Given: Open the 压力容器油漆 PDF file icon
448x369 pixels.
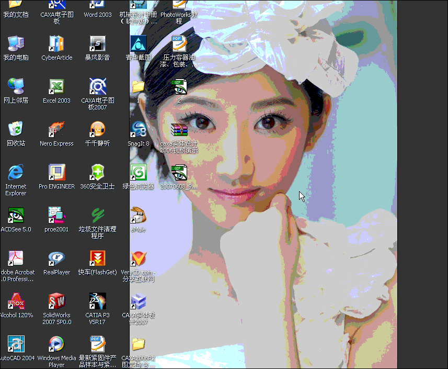Looking at the screenshot, I should [x=179, y=44].
